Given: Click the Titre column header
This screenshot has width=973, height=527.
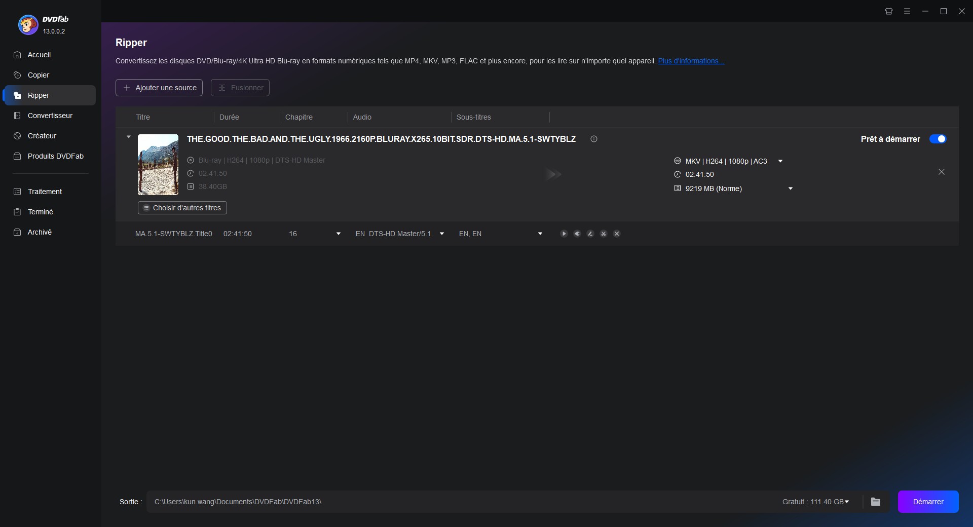Looking at the screenshot, I should pos(143,117).
